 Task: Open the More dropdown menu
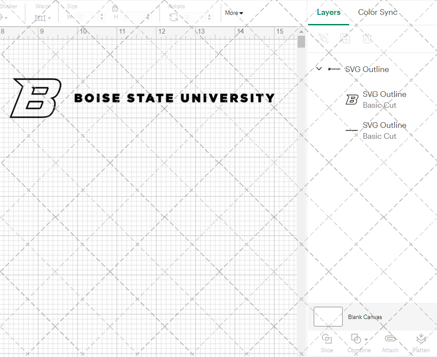[x=234, y=13]
